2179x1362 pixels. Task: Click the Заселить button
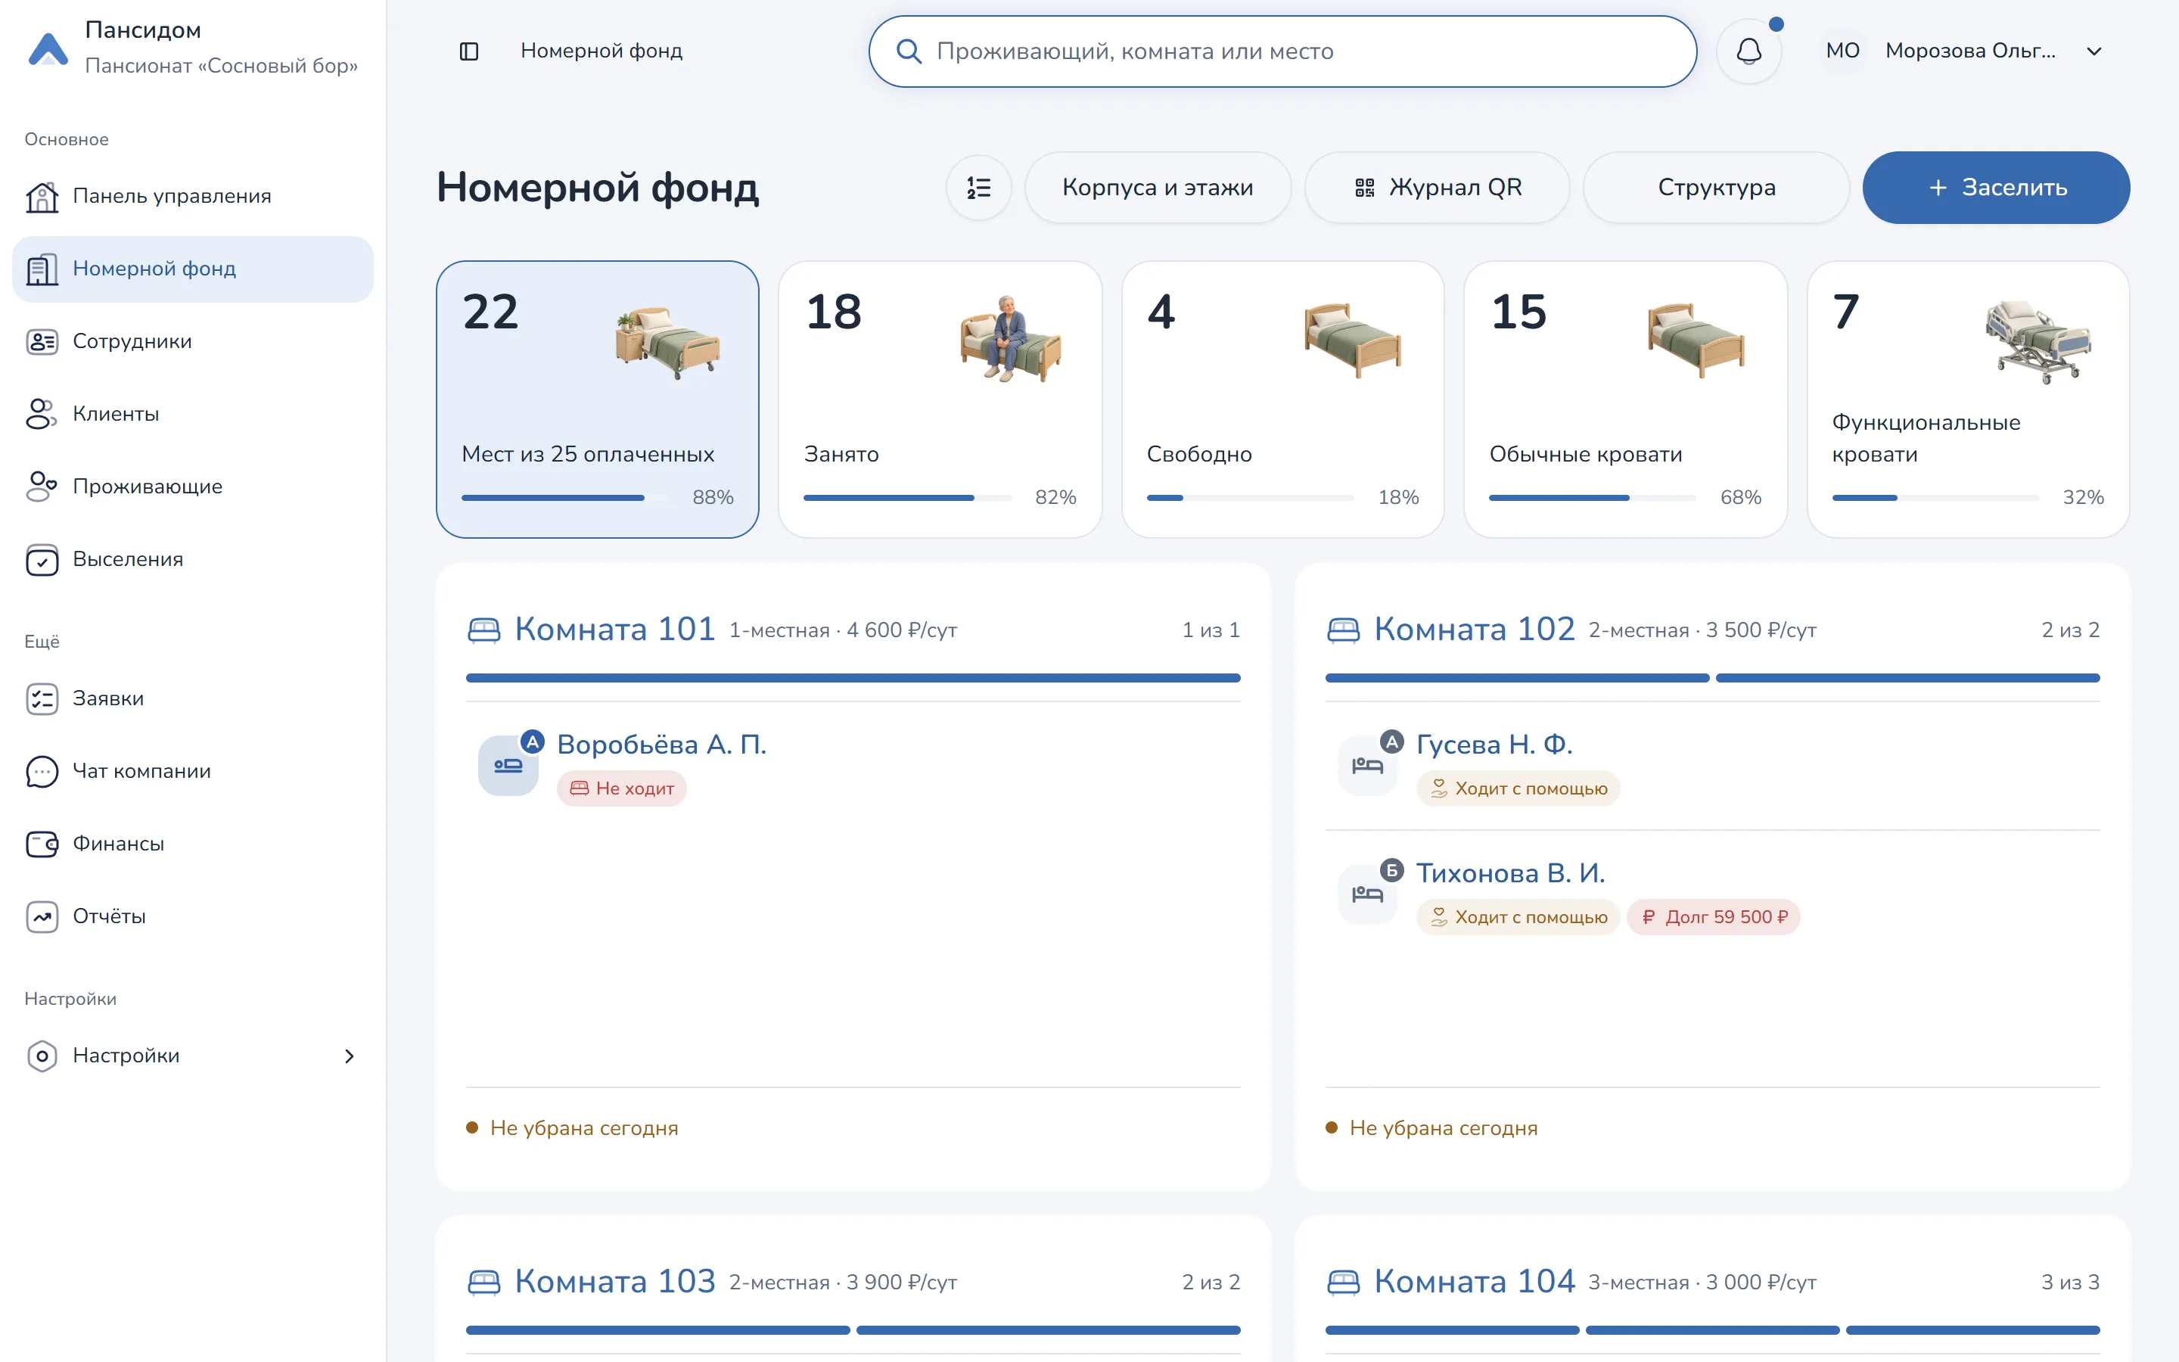point(1995,188)
